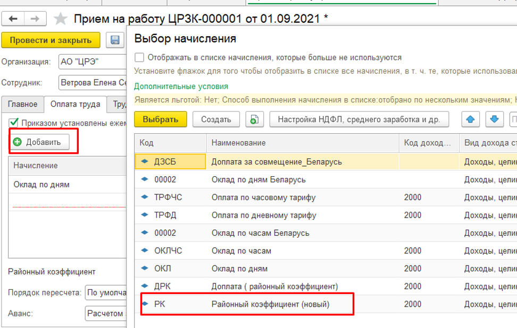Click the Организация field with АО "ЦРЭ"

(x=93, y=62)
